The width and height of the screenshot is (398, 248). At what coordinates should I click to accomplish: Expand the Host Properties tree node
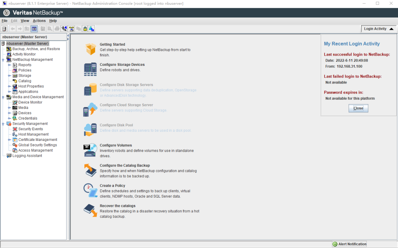click(9, 86)
